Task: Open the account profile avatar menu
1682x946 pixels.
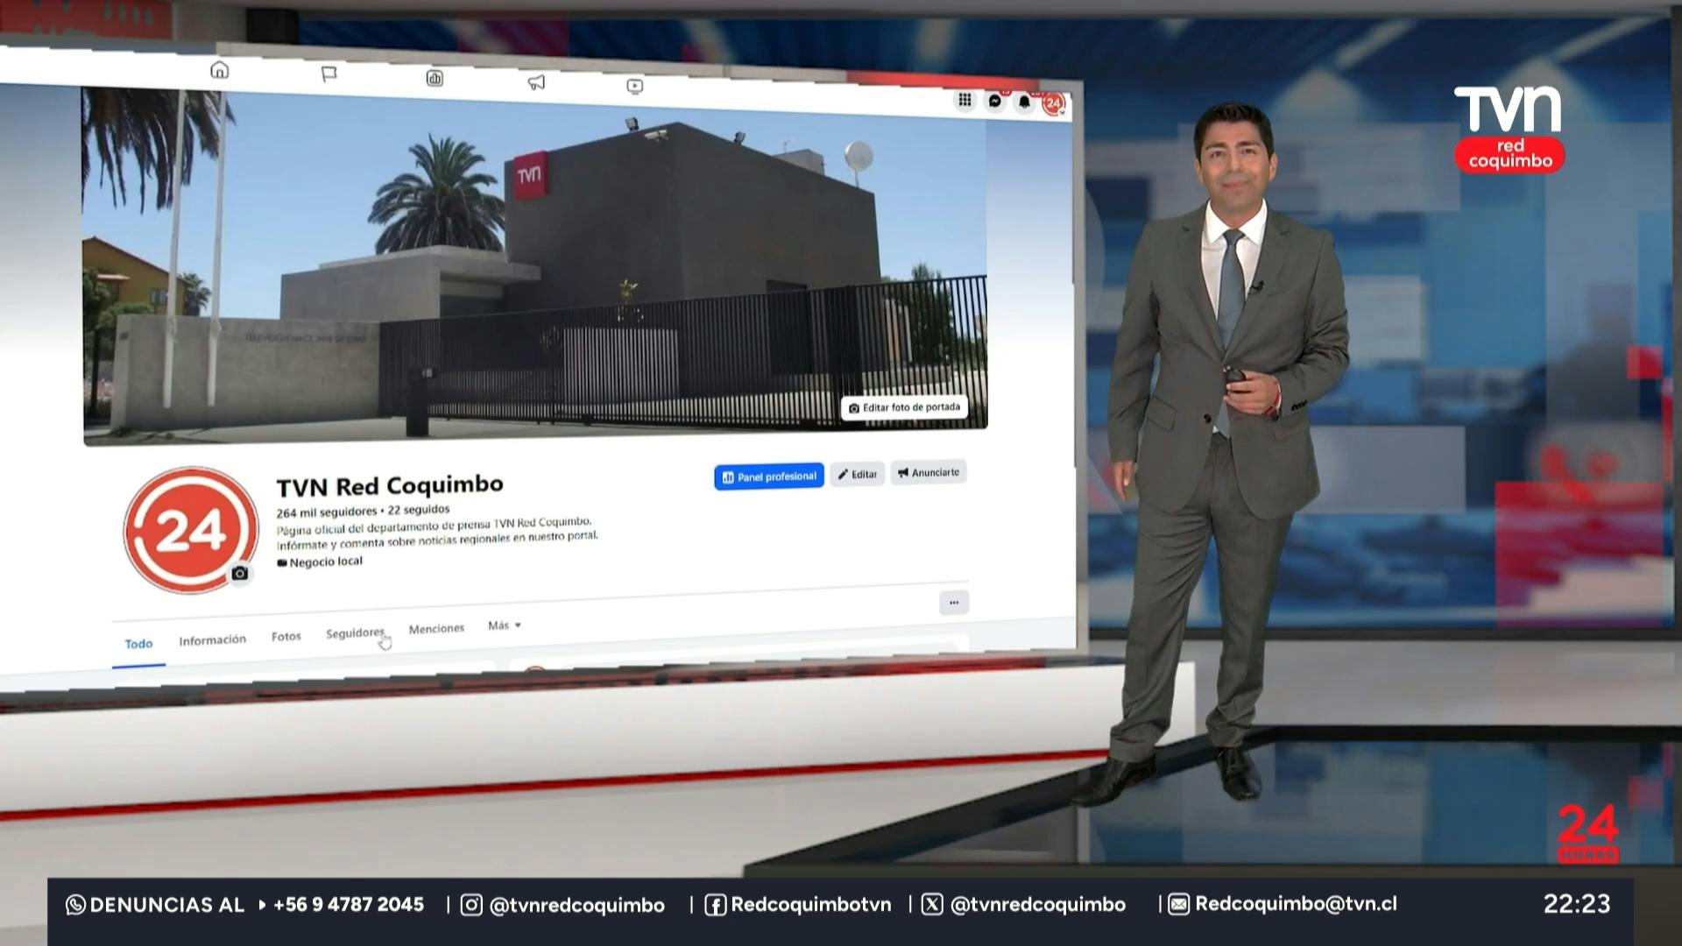Action: [x=1053, y=104]
